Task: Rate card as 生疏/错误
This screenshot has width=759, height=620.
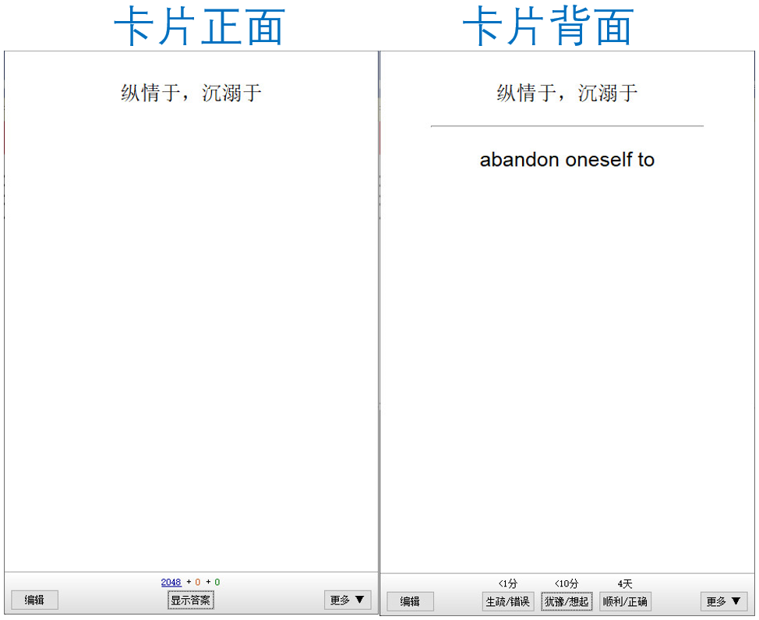Action: (508, 601)
